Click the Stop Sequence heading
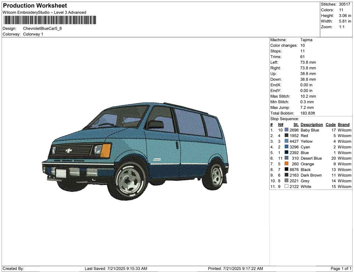Image resolution: width=354 pixels, height=272 pixels. tap(285, 119)
